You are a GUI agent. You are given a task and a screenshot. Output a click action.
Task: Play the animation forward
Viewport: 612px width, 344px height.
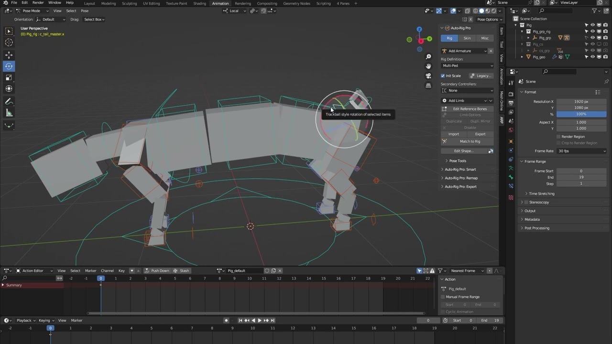click(260, 321)
